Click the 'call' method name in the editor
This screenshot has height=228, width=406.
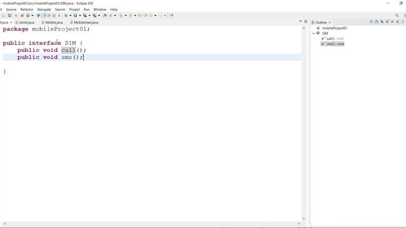69,50
